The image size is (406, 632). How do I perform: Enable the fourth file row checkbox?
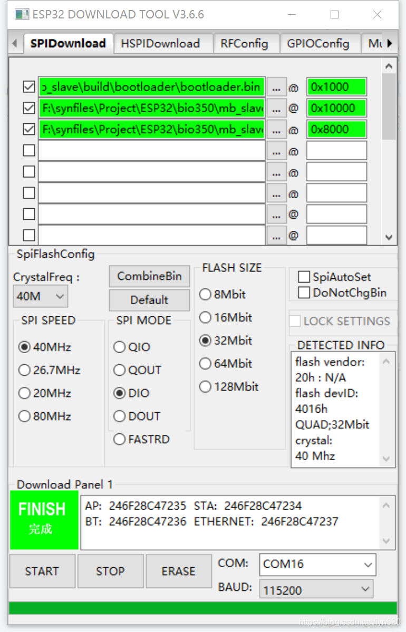pyautogui.click(x=29, y=150)
